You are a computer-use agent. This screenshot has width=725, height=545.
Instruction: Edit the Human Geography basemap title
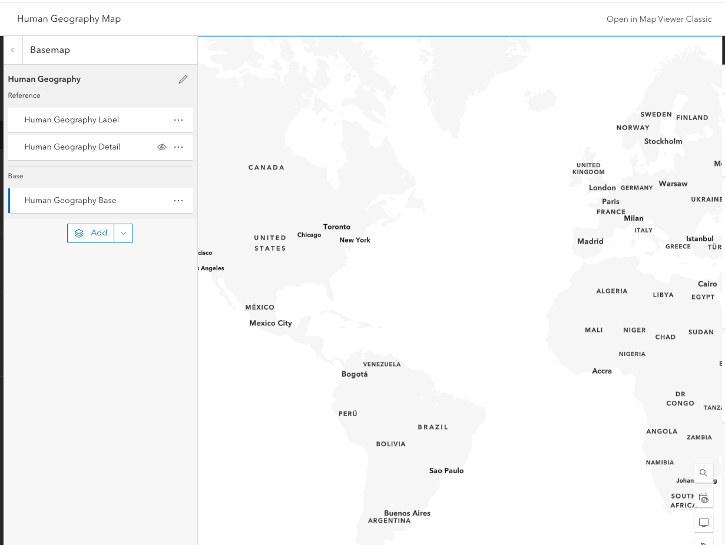[x=183, y=79]
